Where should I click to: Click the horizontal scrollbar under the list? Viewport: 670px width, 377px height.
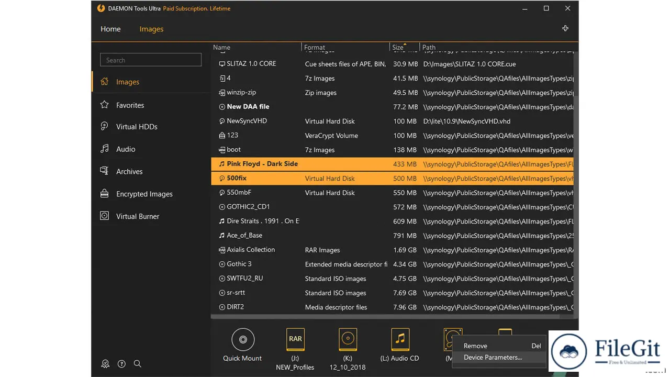(385, 317)
